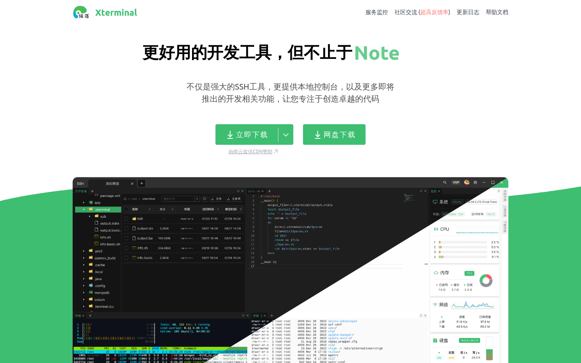Sort files by 修改时间 column arrows
581x363 pixels.
click(241, 209)
